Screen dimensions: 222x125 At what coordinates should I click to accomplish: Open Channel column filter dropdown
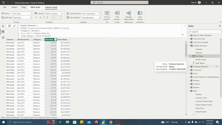tap(15, 40)
